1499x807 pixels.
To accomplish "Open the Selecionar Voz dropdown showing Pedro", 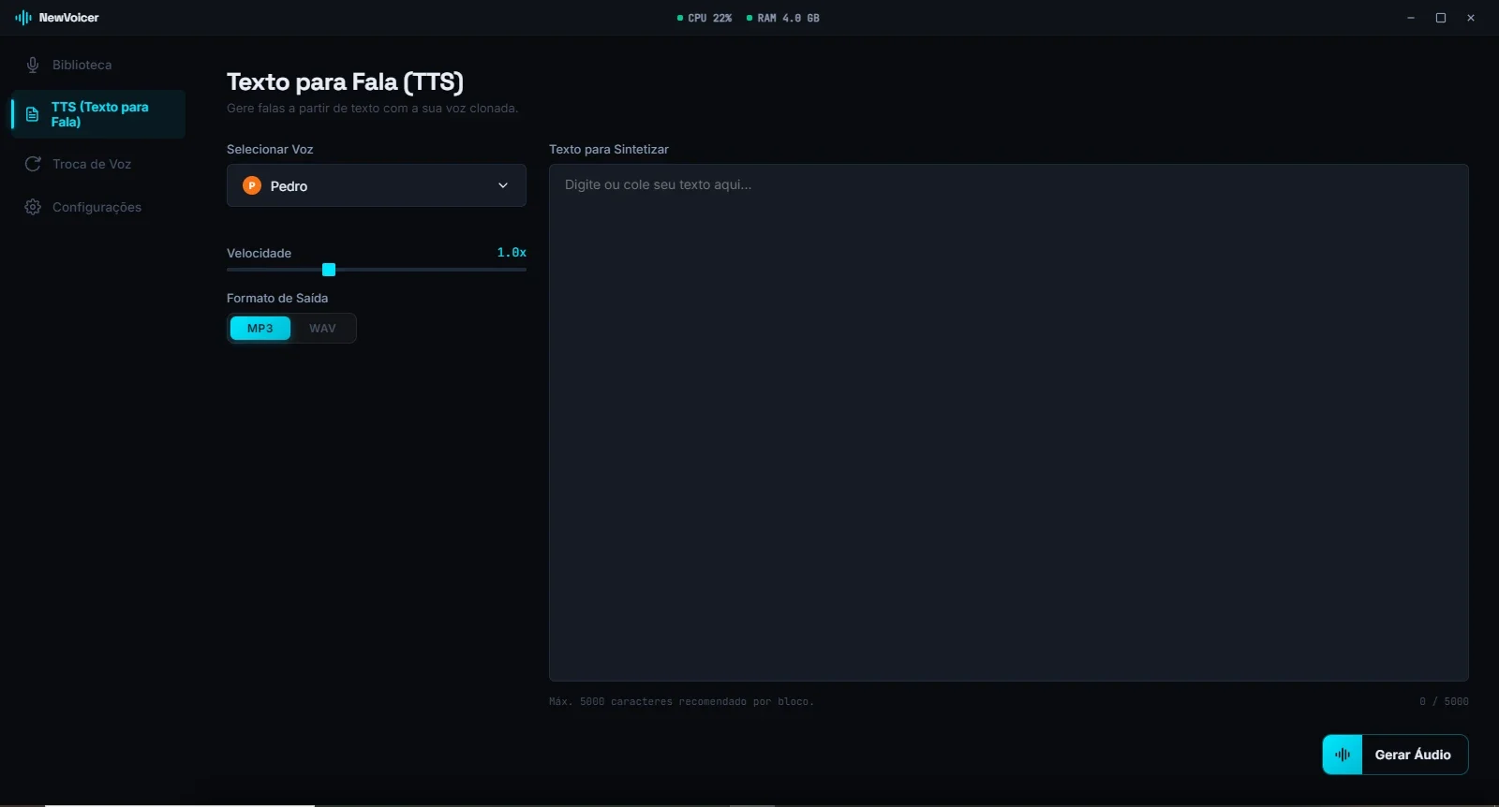I will pyautogui.click(x=377, y=185).
